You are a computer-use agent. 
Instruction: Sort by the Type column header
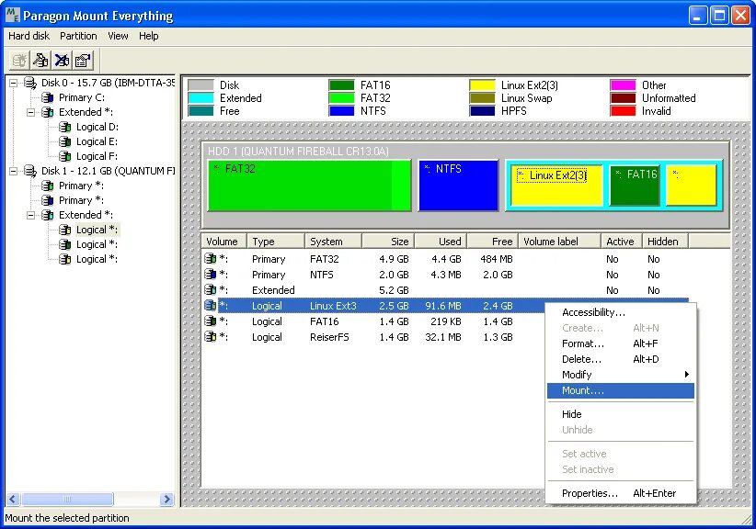point(275,242)
